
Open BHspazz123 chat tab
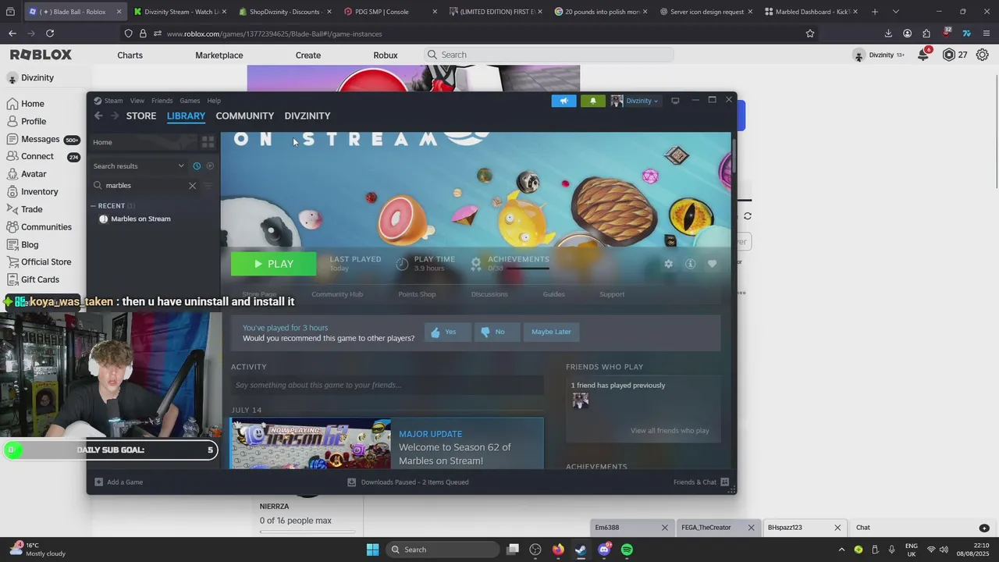point(784,528)
